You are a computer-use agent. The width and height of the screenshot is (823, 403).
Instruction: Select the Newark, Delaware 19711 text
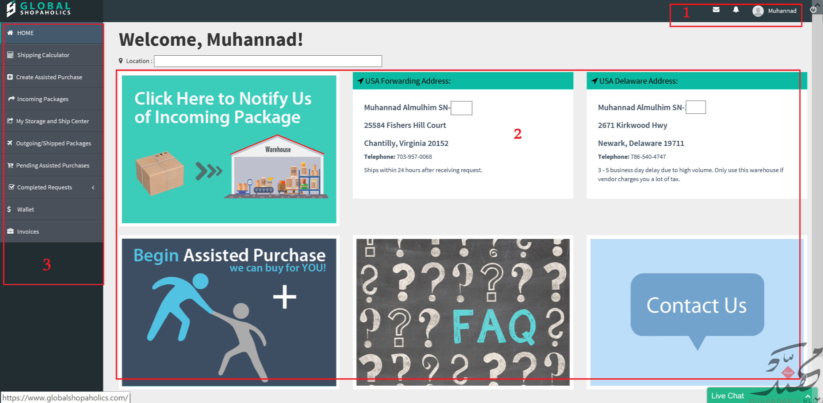[641, 143]
